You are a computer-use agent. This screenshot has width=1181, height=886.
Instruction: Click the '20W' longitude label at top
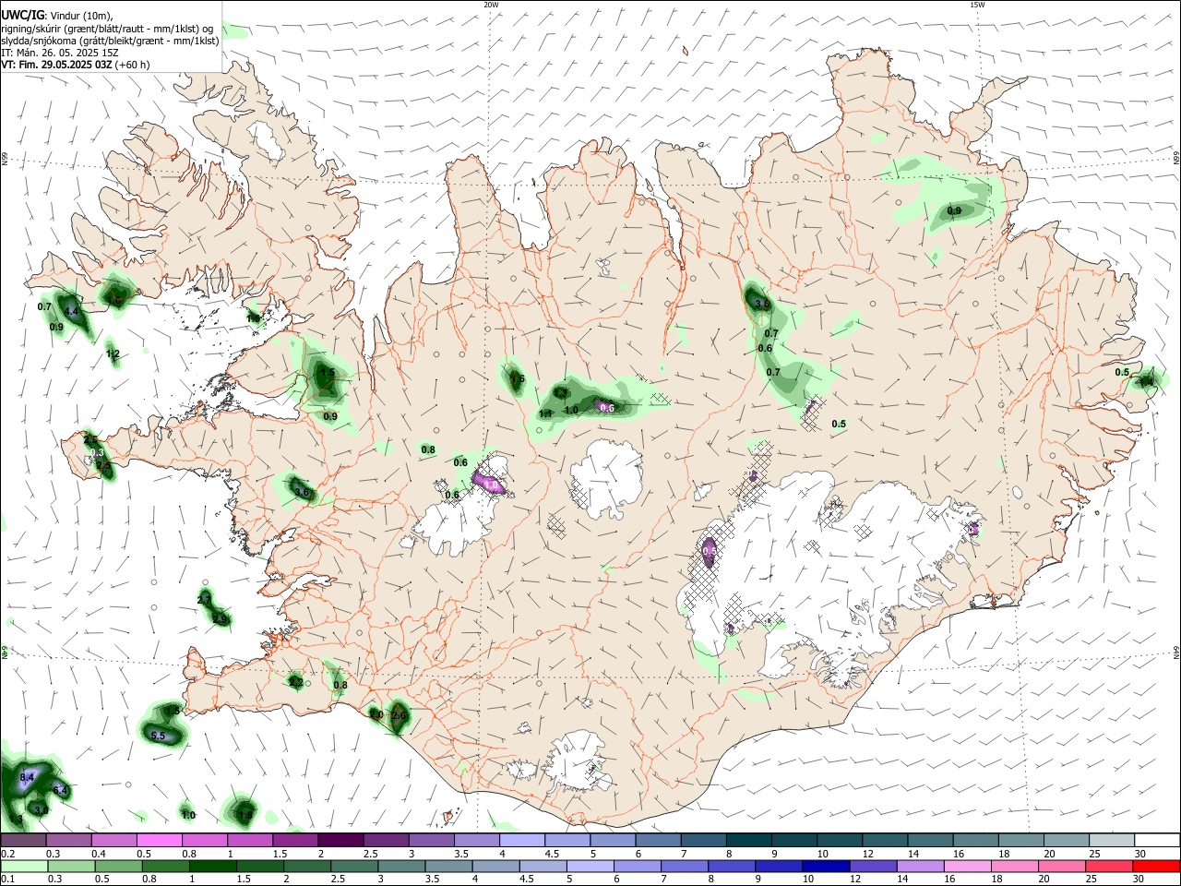490,5
